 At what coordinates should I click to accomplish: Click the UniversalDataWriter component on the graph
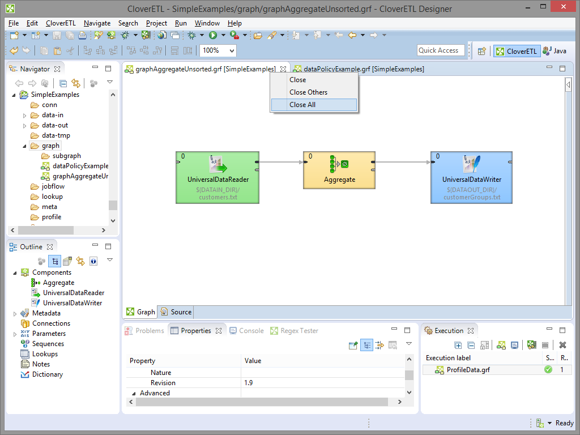471,177
